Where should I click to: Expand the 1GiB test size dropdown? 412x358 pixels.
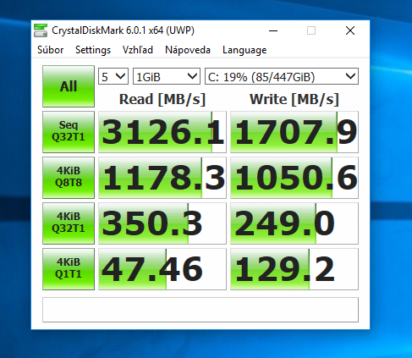tap(167, 76)
